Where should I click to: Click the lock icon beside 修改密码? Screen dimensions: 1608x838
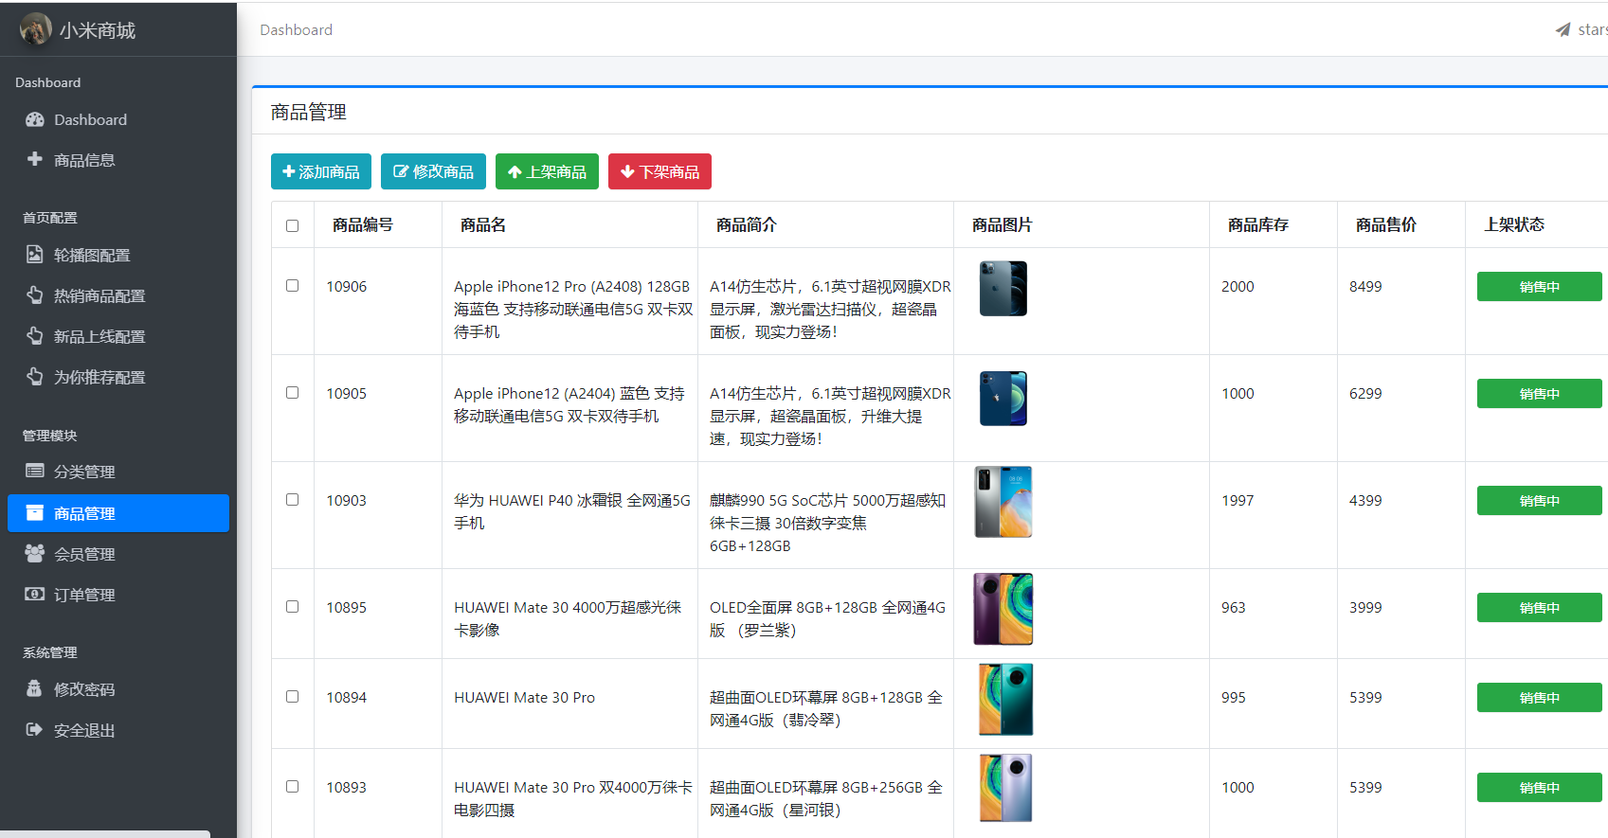coord(35,689)
